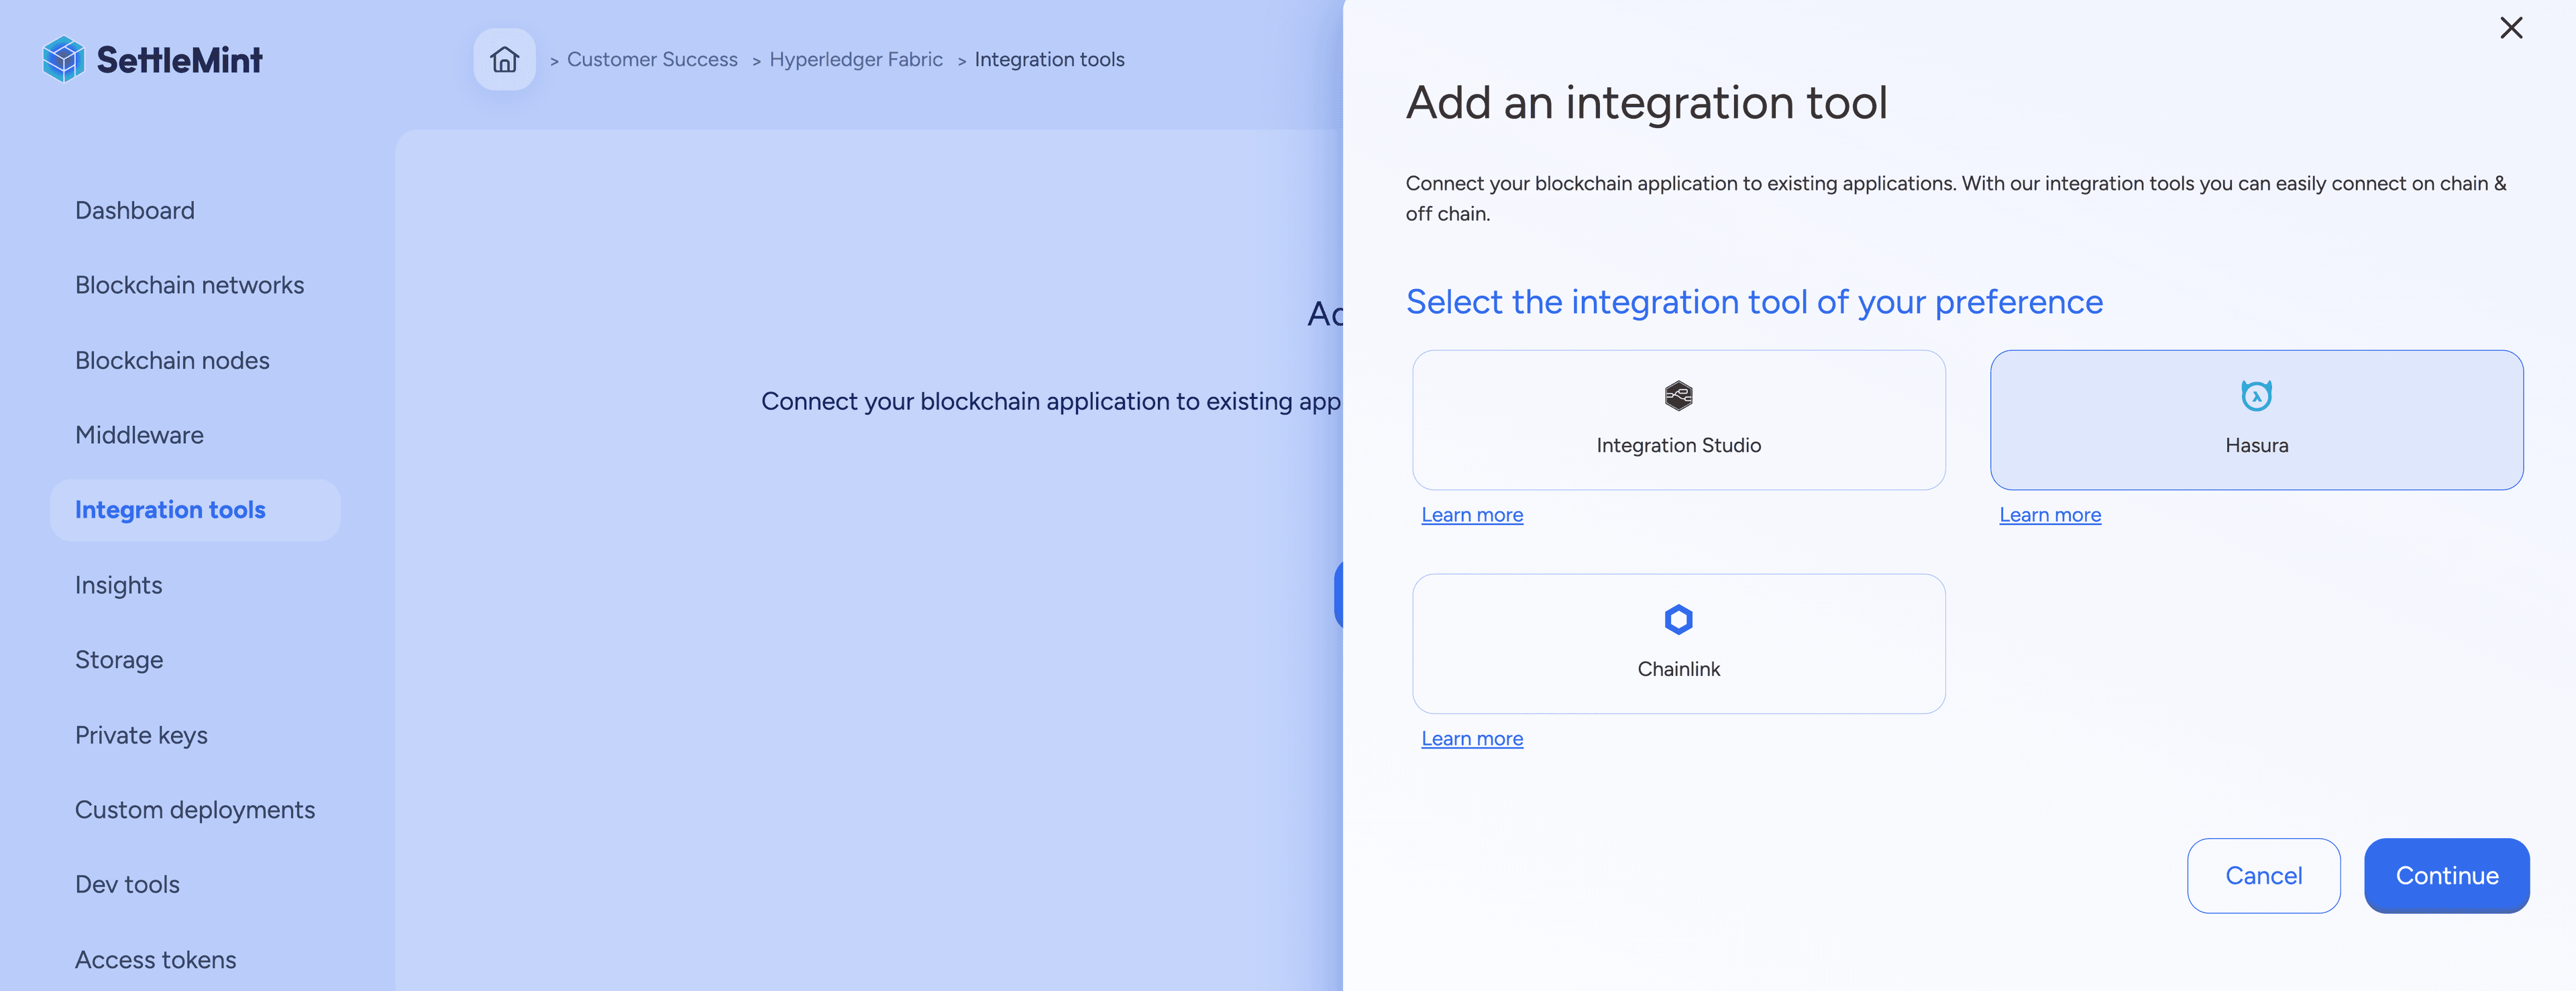2576x991 pixels.
Task: Click 'Select the integration tool of your preference'
Action: pos(1754,302)
